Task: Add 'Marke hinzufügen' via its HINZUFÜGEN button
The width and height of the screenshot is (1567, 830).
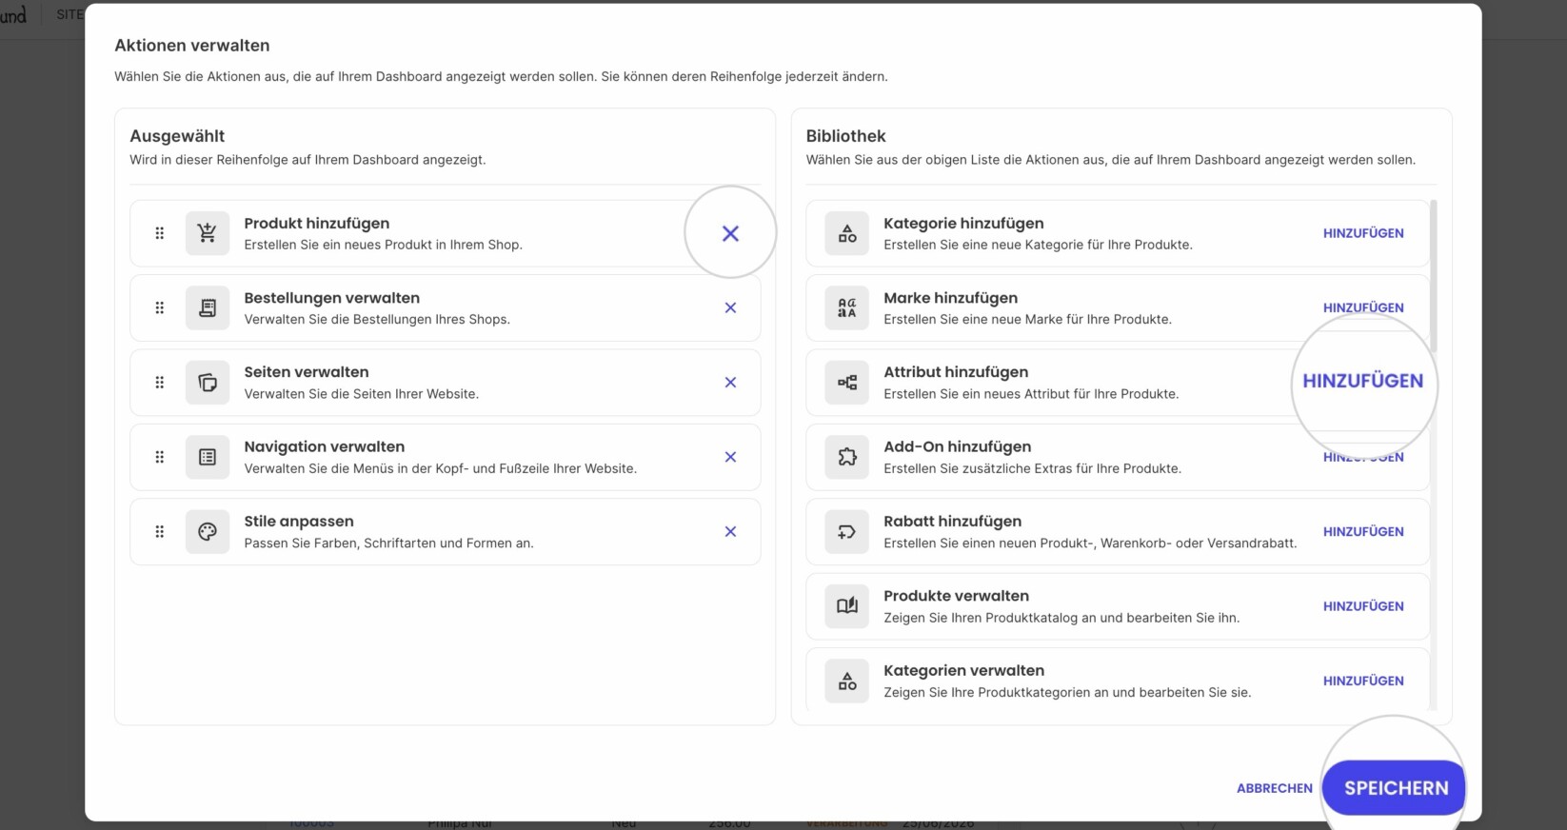Action: (x=1363, y=307)
